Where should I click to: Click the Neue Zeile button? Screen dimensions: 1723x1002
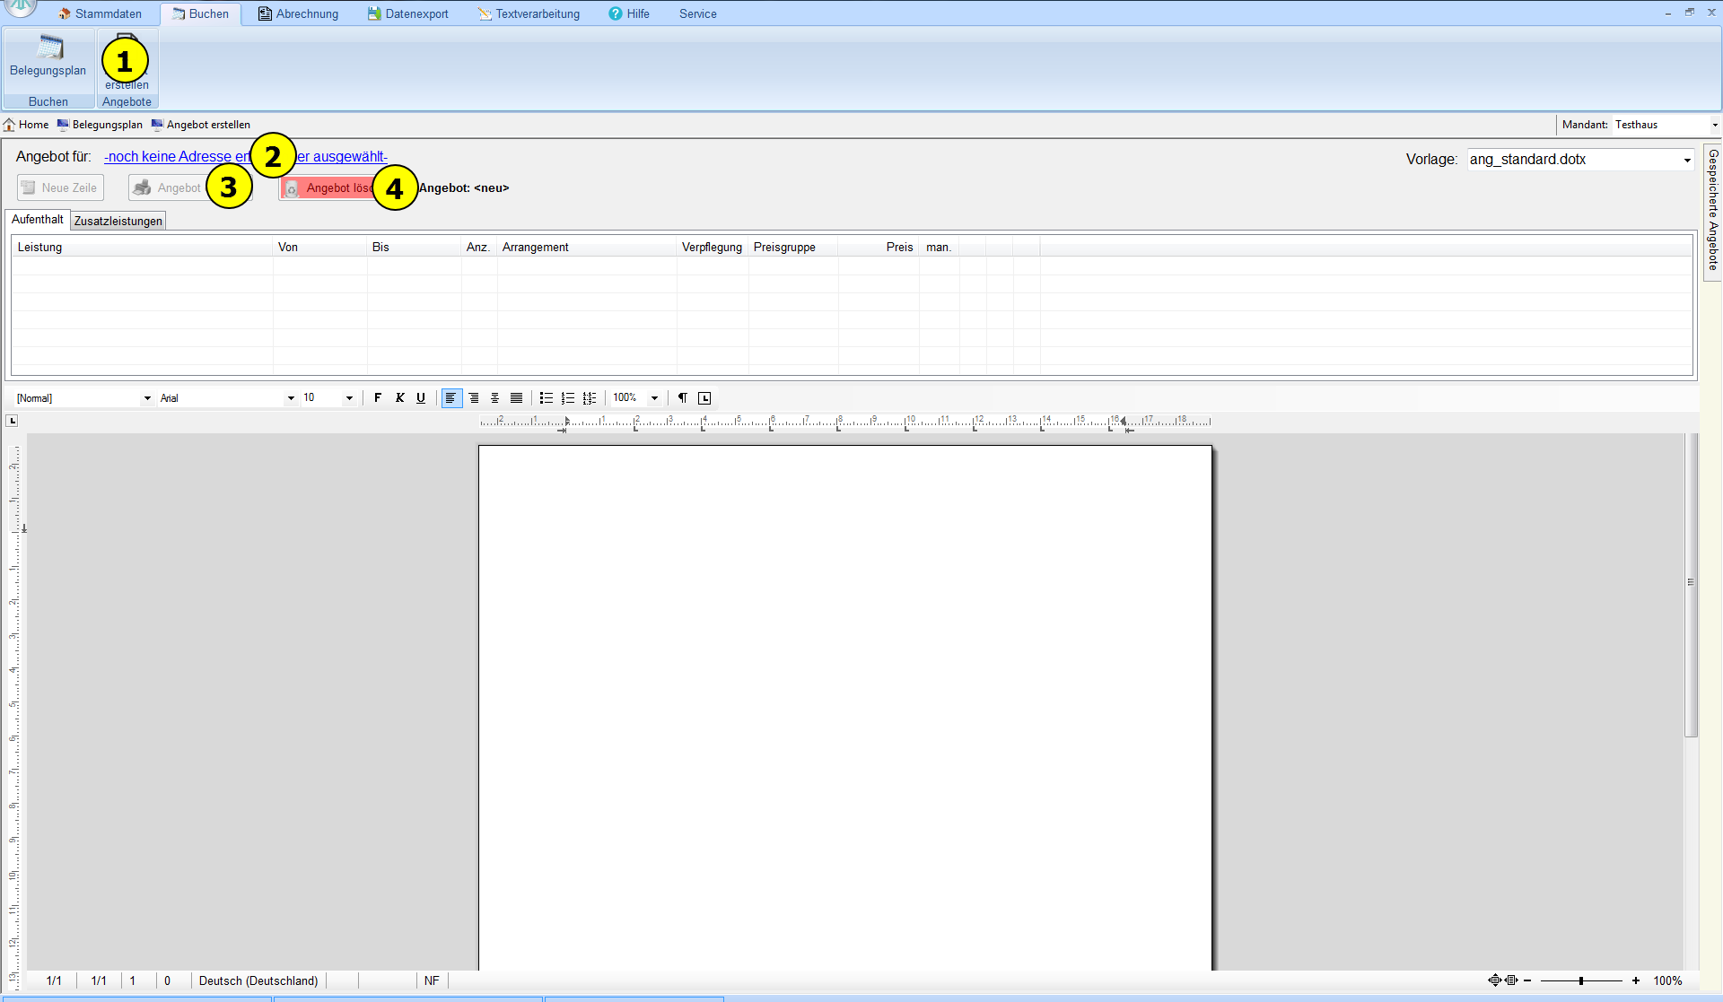[60, 187]
